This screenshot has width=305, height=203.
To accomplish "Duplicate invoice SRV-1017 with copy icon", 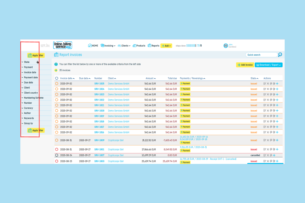I will point(274,127).
